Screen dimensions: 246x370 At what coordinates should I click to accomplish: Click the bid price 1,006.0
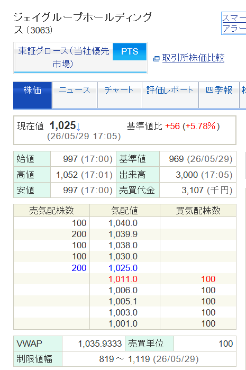point(123,290)
